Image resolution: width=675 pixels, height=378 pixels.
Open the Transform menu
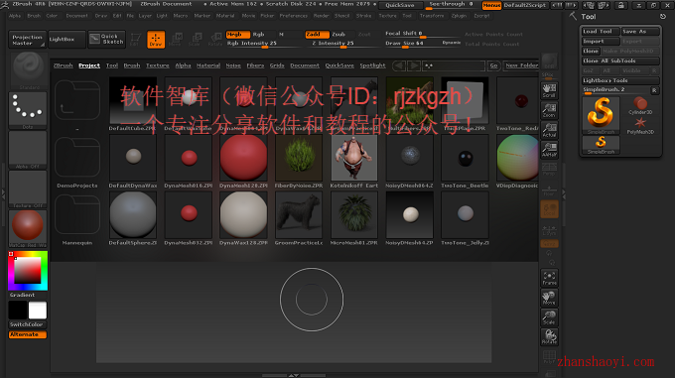pos(432,16)
